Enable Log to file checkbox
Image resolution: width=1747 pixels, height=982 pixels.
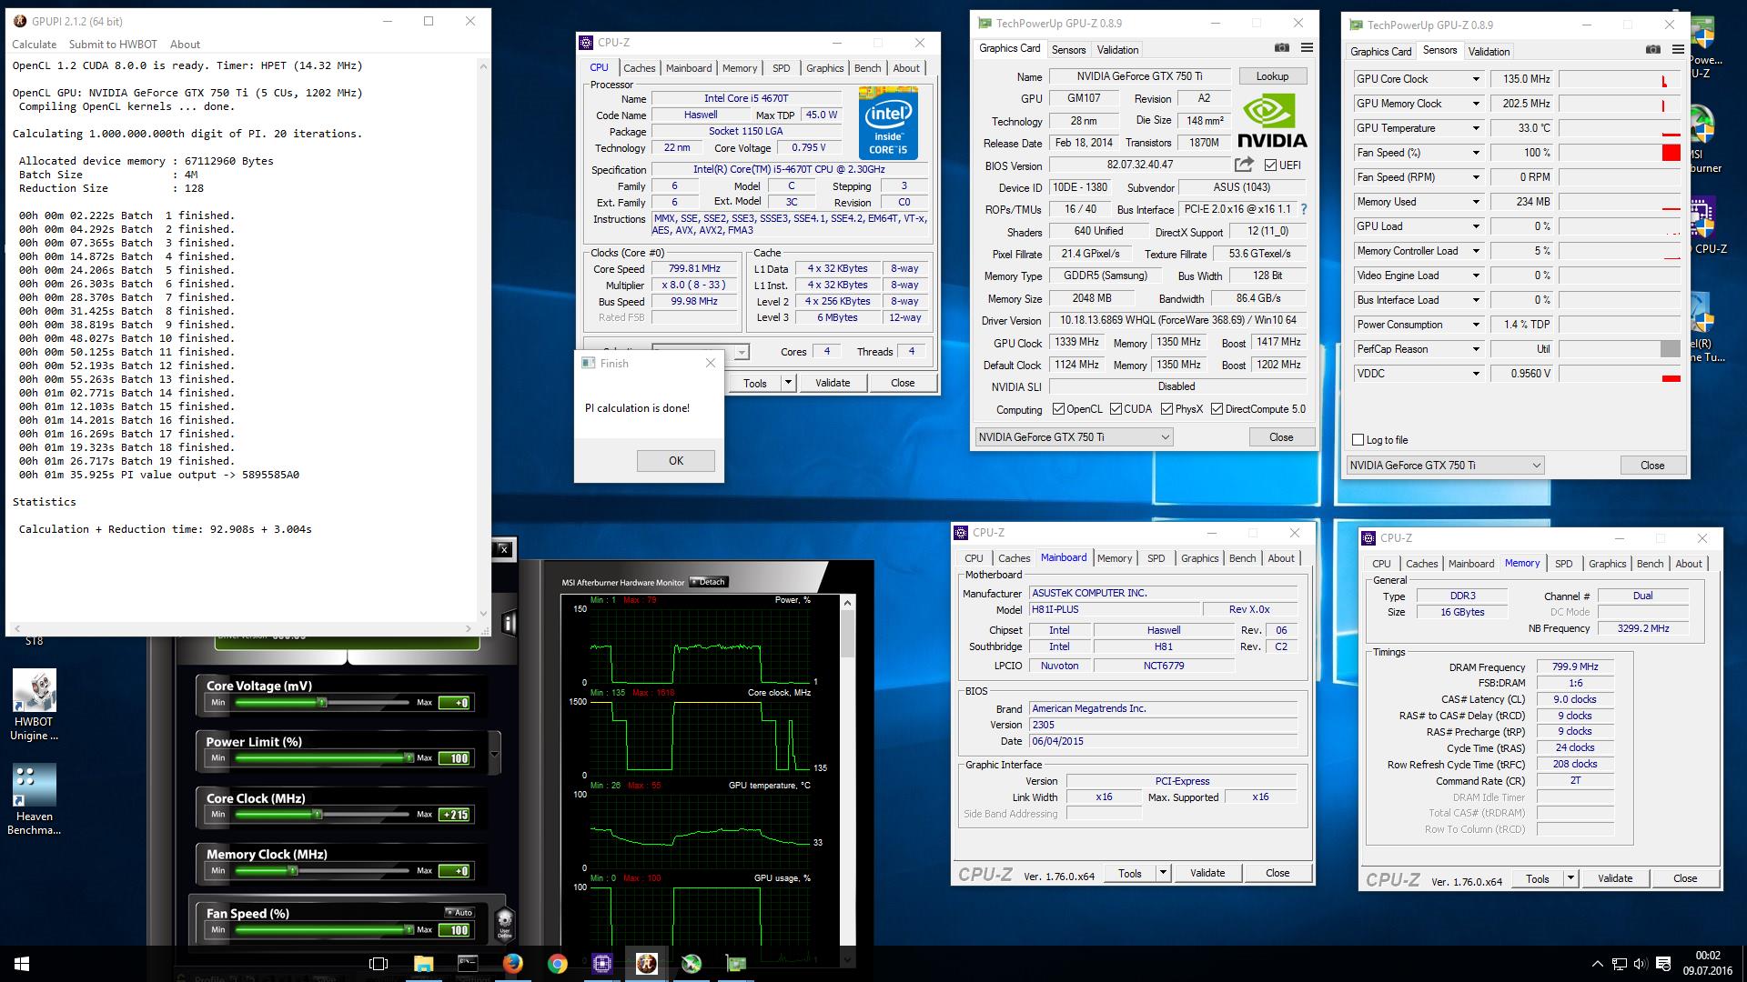(1358, 440)
